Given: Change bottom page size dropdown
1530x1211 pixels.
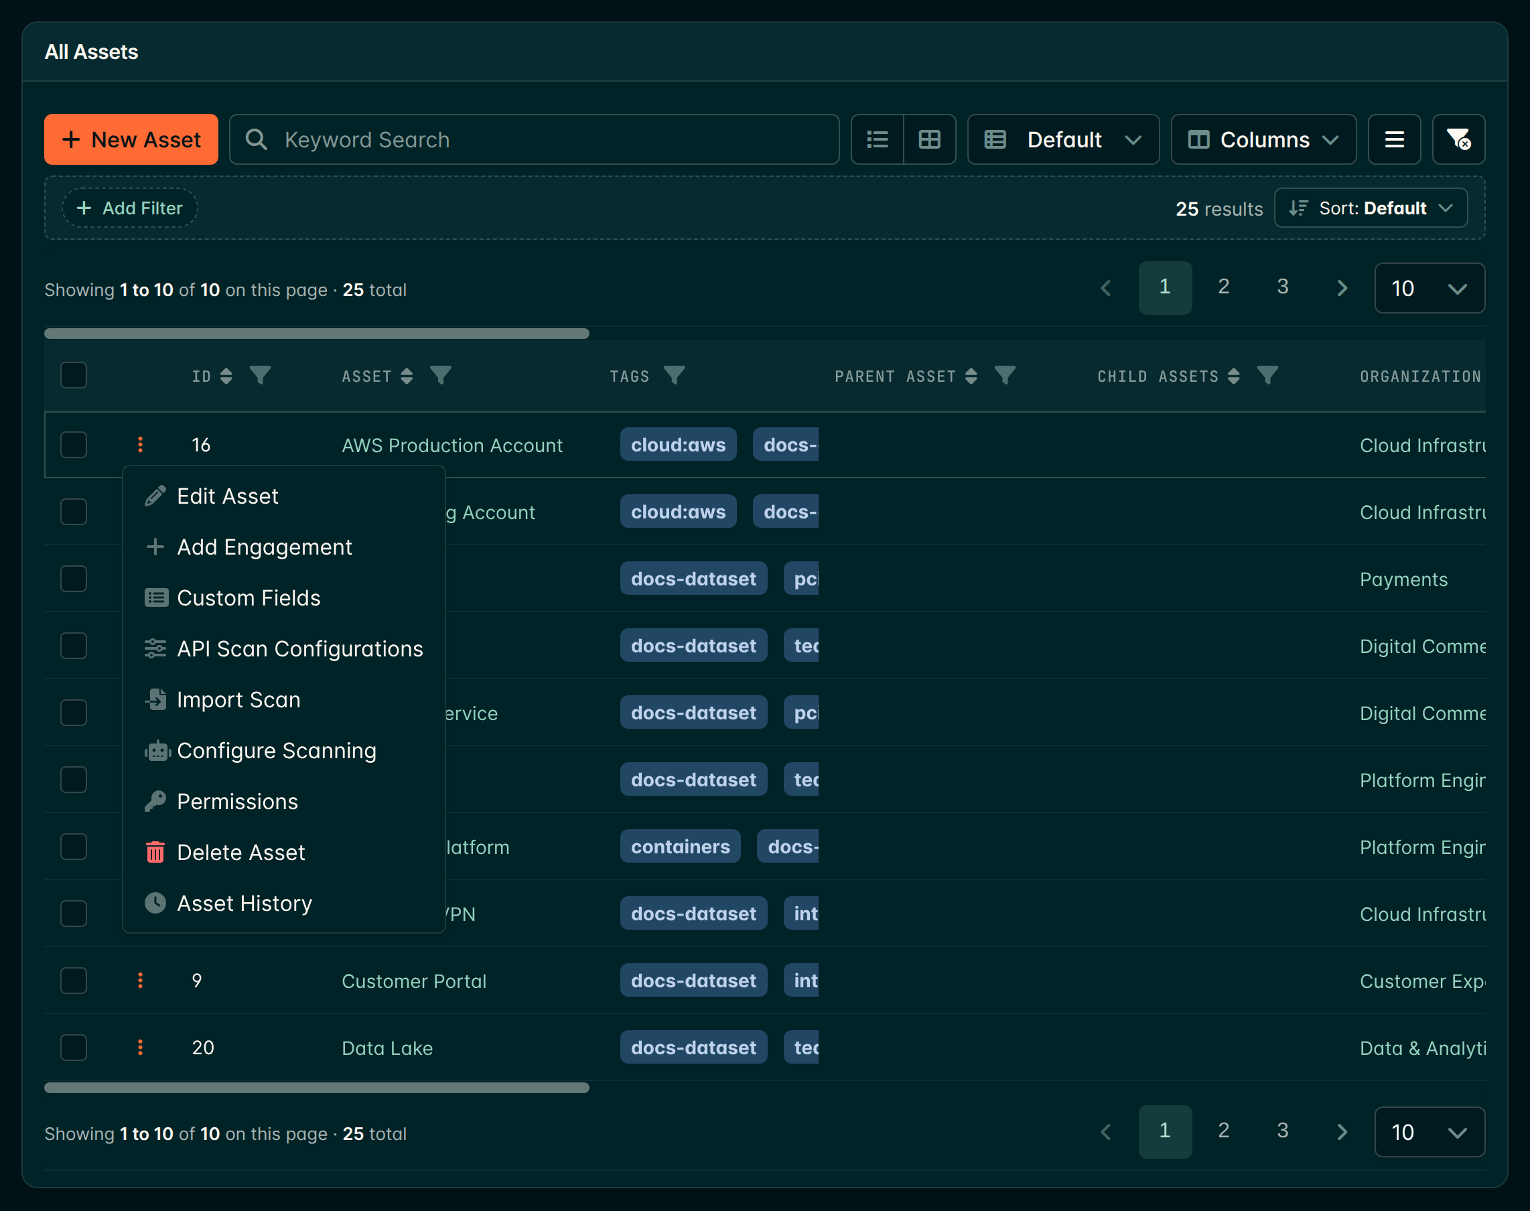Looking at the screenshot, I should point(1430,1133).
